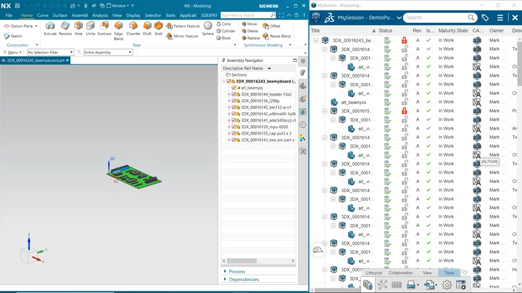Image resolution: width=522 pixels, height=293 pixels.
Task: Click the Offset tool
Action: click(272, 26)
